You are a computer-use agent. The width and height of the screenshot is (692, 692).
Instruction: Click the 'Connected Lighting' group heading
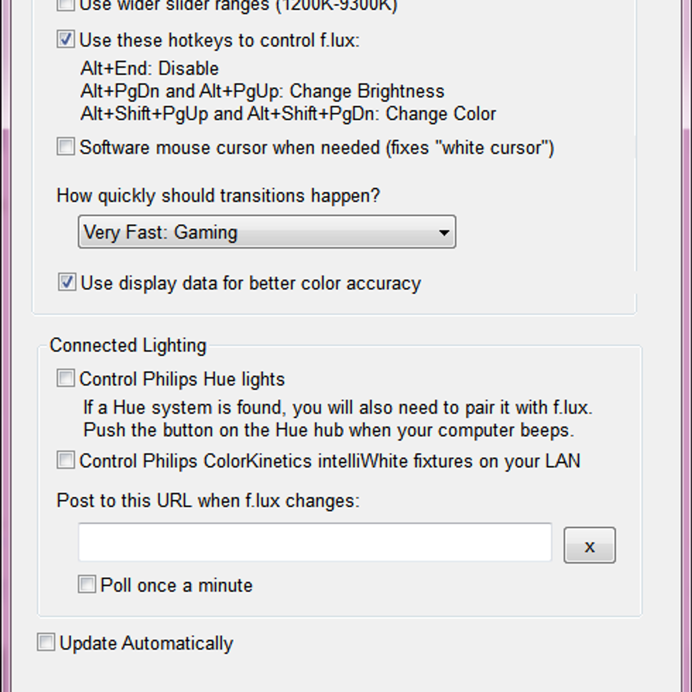[x=128, y=346]
